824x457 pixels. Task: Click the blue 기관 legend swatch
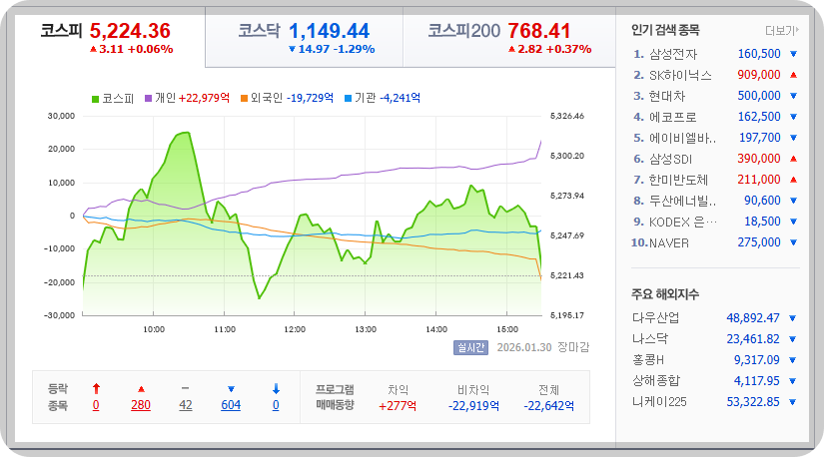point(348,98)
